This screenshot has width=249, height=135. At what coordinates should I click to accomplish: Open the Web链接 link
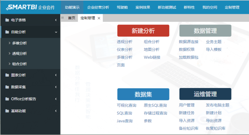point(152,57)
